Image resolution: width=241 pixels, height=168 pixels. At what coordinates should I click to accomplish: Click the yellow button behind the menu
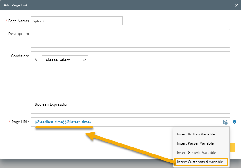[x=232, y=148]
